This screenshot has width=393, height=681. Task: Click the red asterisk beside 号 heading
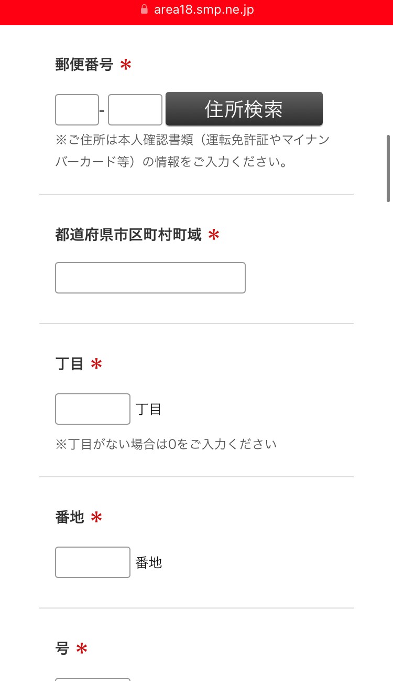pyautogui.click(x=82, y=649)
